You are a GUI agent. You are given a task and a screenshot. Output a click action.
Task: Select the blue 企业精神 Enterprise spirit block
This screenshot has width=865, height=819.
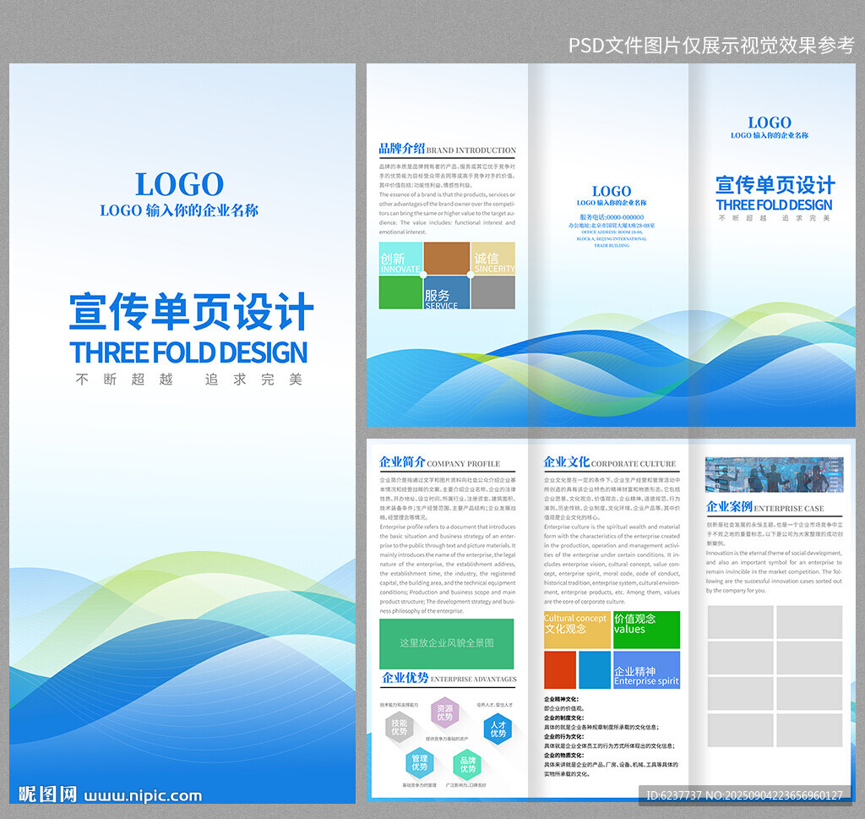pos(646,670)
